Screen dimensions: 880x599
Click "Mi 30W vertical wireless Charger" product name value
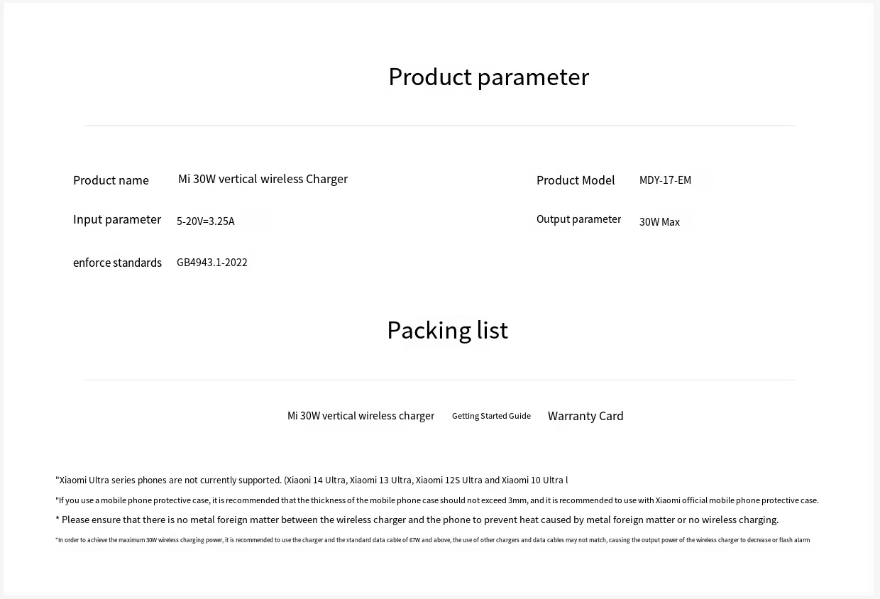pos(263,179)
